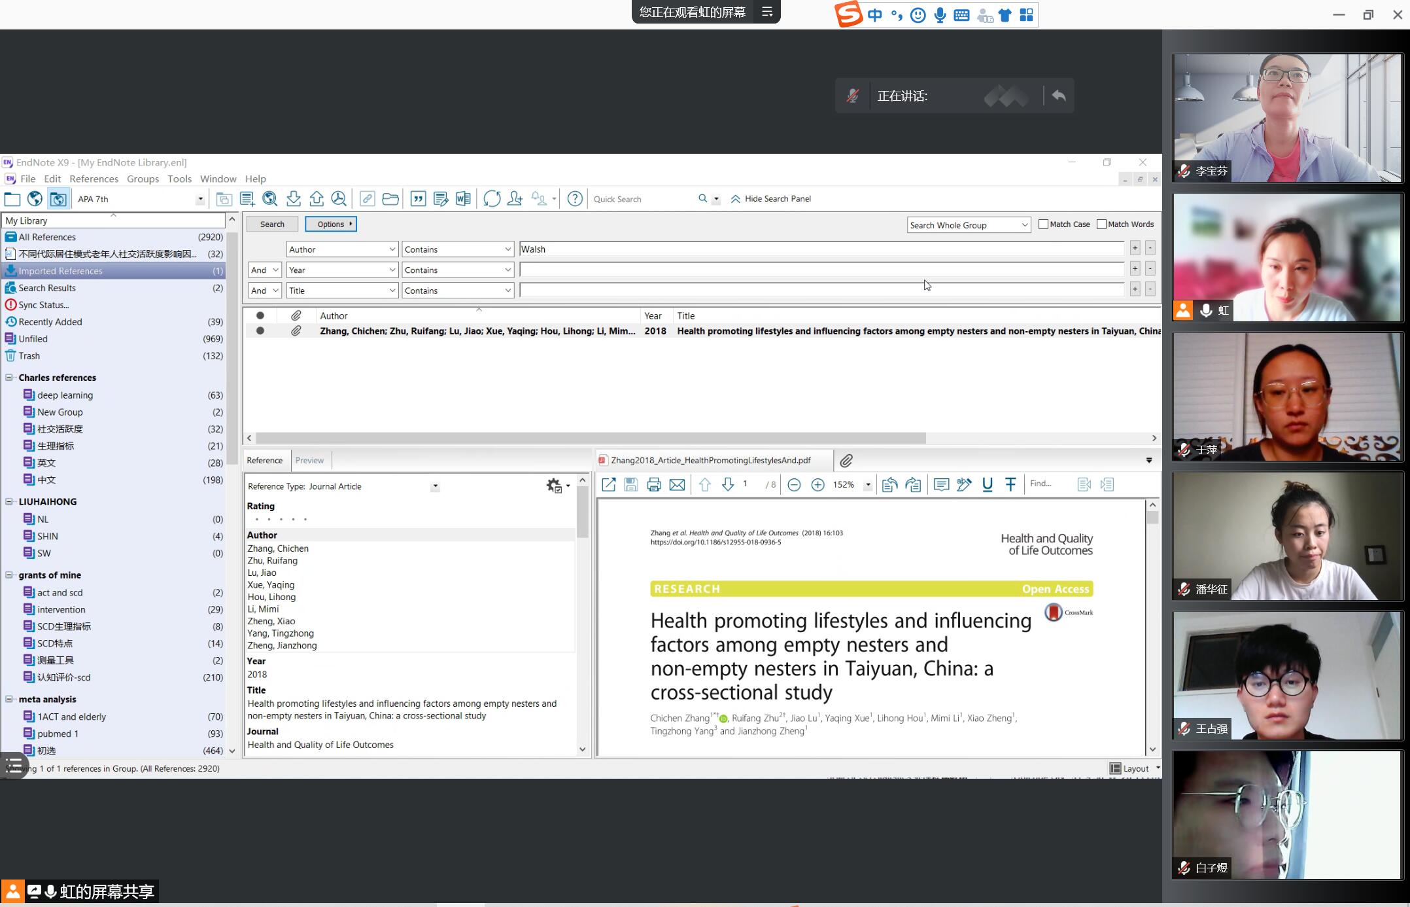Click the New Reference toolbar icon
Viewport: 1410px width, 907px height.
click(x=247, y=199)
